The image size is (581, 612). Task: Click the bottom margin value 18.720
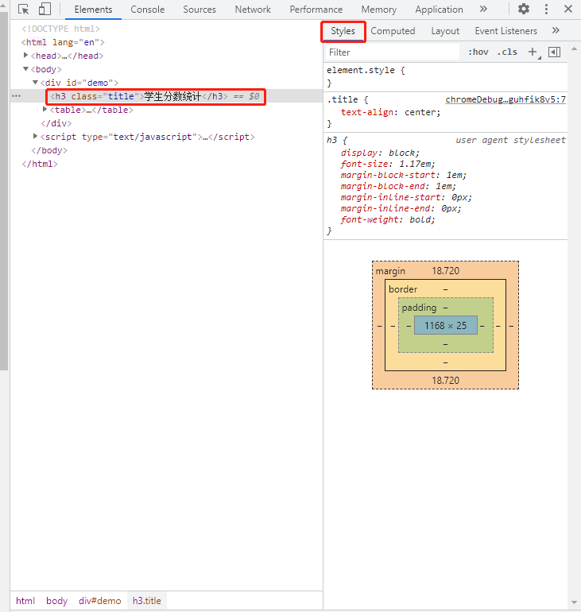coord(446,381)
